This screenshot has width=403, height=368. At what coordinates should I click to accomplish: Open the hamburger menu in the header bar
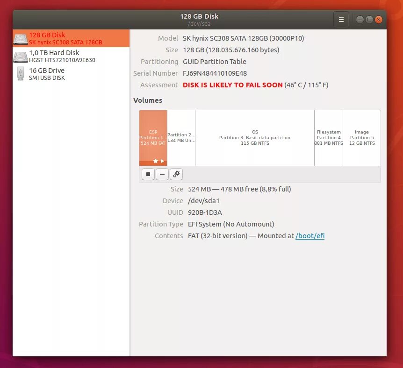(x=341, y=20)
